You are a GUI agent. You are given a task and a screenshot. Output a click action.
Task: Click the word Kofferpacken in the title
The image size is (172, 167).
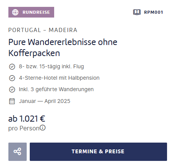click(34, 53)
